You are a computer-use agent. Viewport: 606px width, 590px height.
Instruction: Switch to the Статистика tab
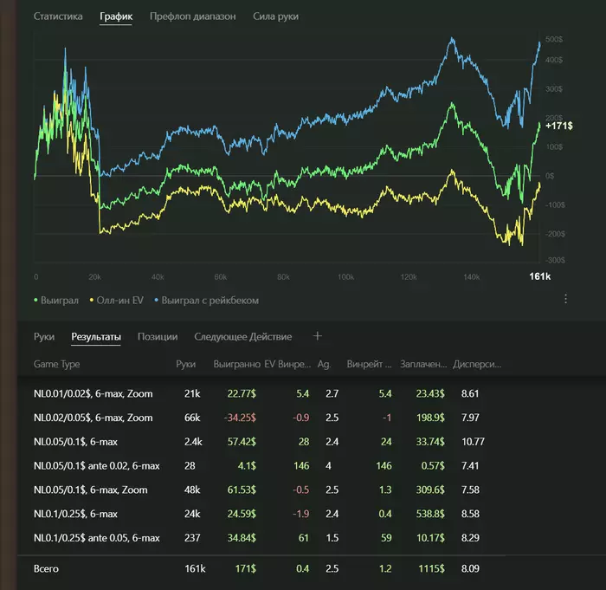58,16
